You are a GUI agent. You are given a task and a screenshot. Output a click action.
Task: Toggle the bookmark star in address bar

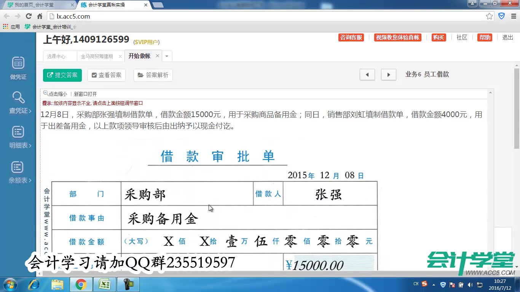(490, 16)
